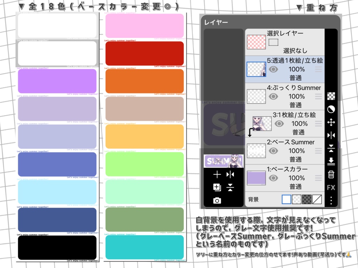Image resolution: width=358 pixels, height=268 pixels.
Task: Tap layer 1 ベースカラー purple thumbnail
Action: tap(256, 178)
